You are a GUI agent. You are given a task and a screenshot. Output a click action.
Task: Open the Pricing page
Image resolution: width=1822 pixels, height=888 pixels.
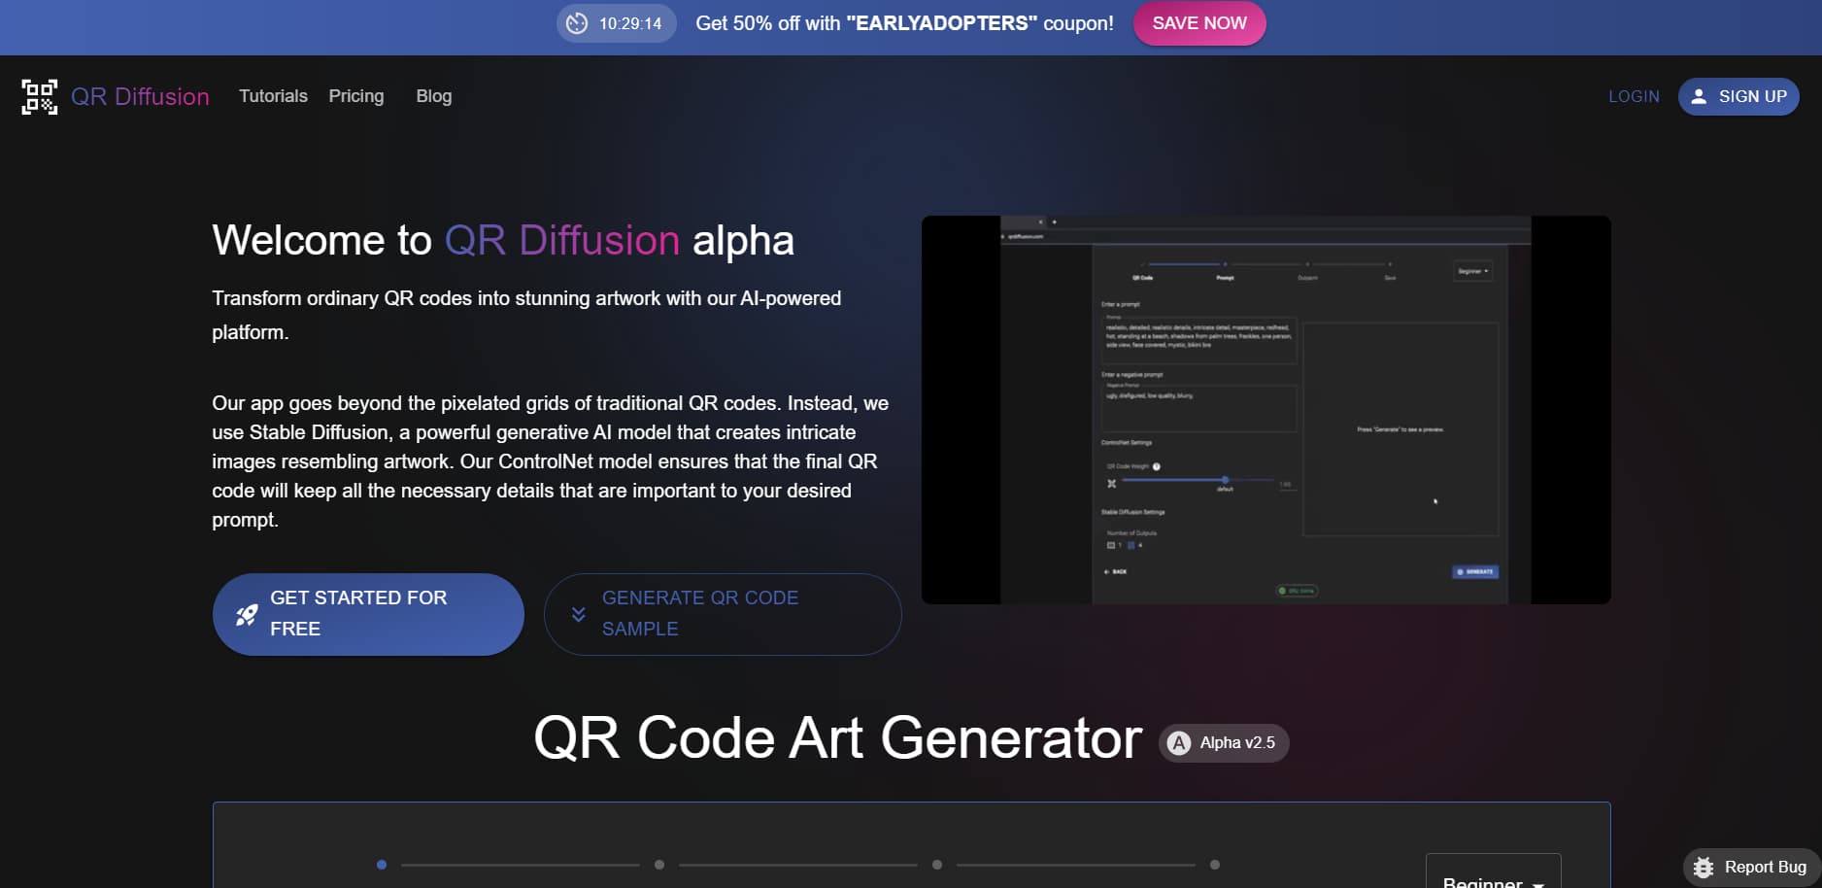coord(356,96)
